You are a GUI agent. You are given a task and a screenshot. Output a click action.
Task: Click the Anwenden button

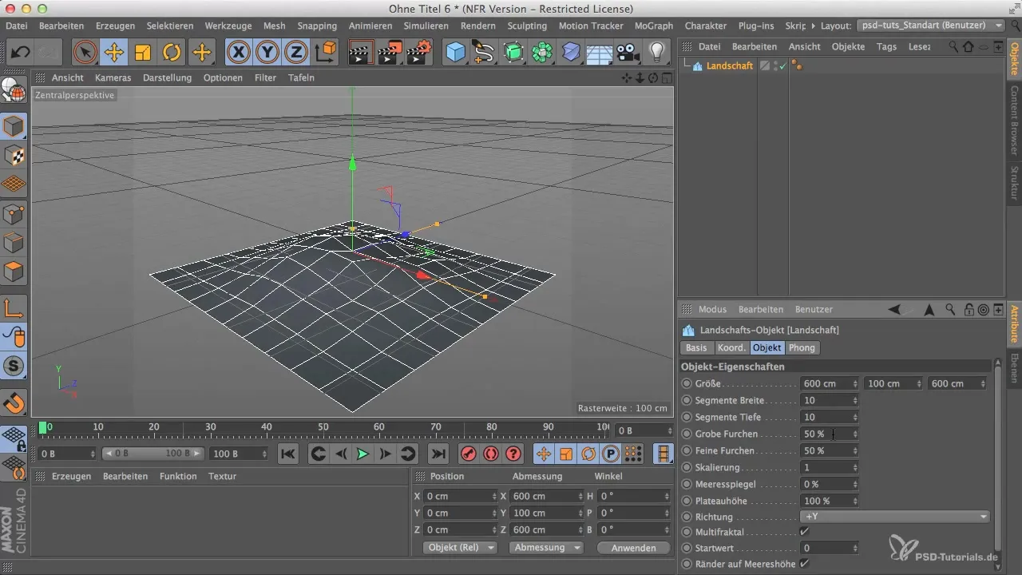click(x=633, y=547)
